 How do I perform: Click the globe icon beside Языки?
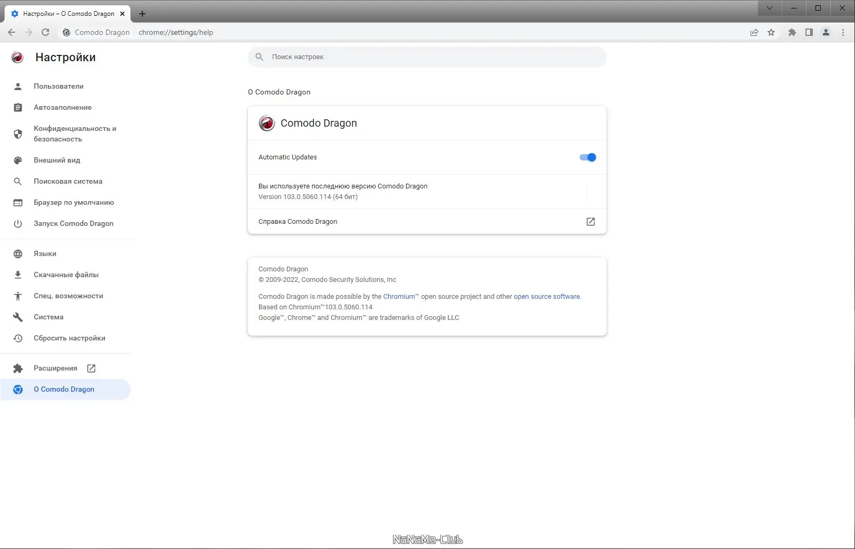18,254
